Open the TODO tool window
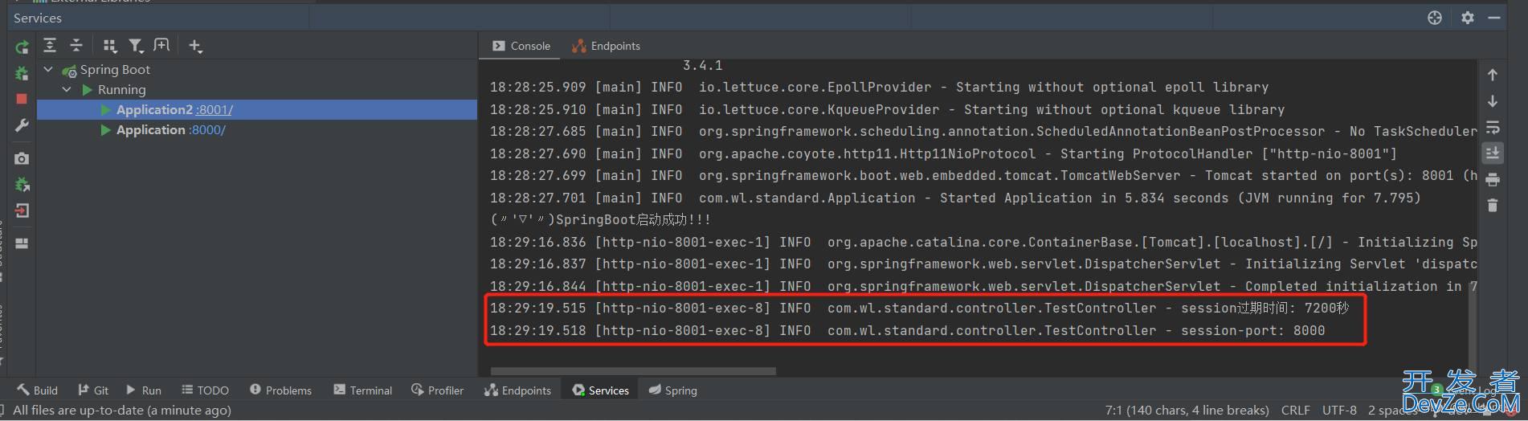 point(205,390)
